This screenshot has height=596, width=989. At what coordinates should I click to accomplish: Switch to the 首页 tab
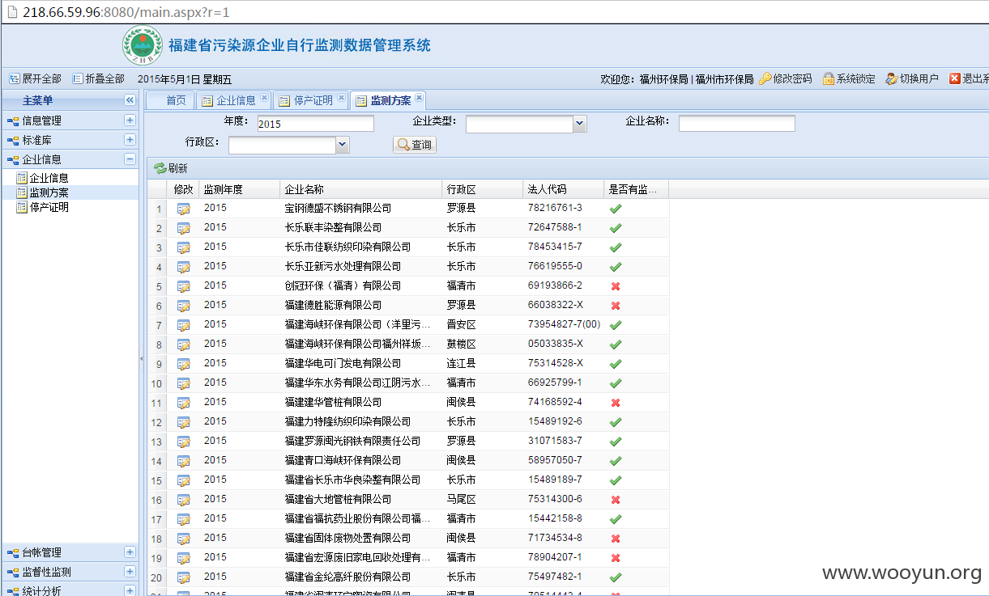click(170, 100)
